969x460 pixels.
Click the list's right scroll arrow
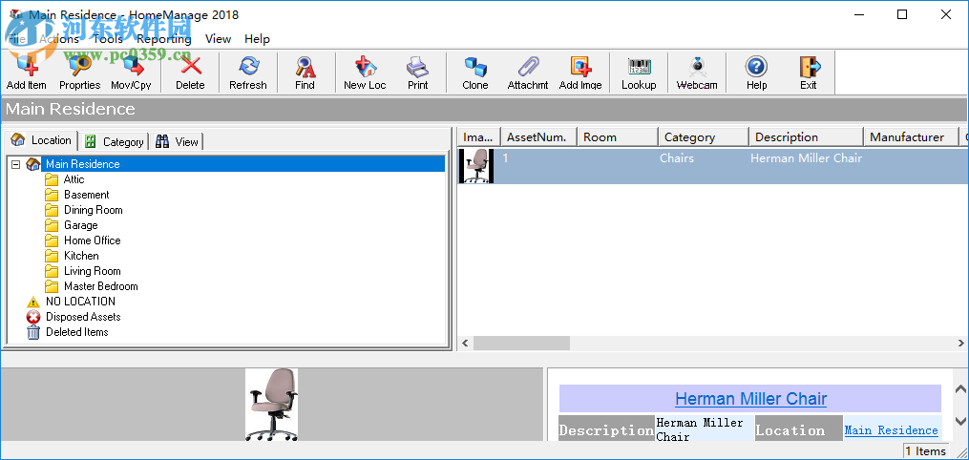pyautogui.click(x=961, y=344)
